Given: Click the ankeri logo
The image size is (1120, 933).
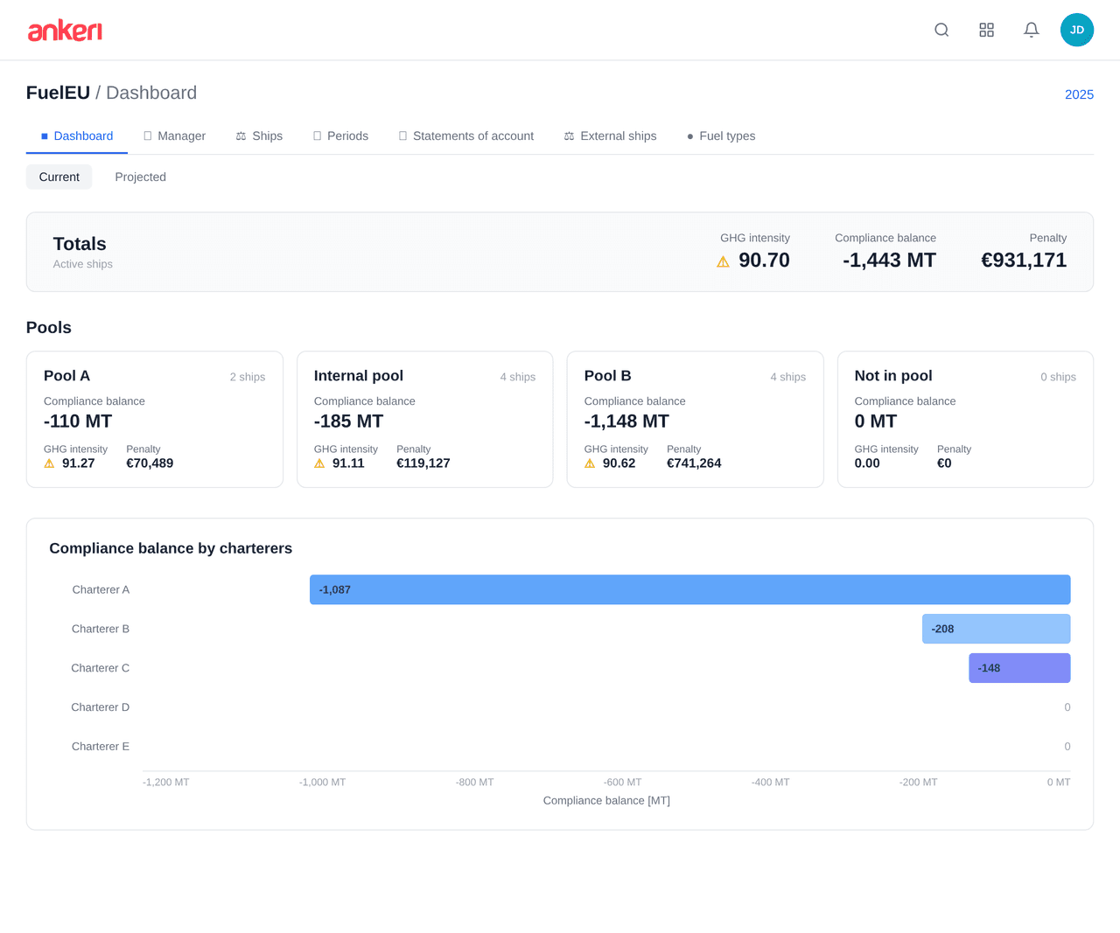Looking at the screenshot, I should click(65, 30).
